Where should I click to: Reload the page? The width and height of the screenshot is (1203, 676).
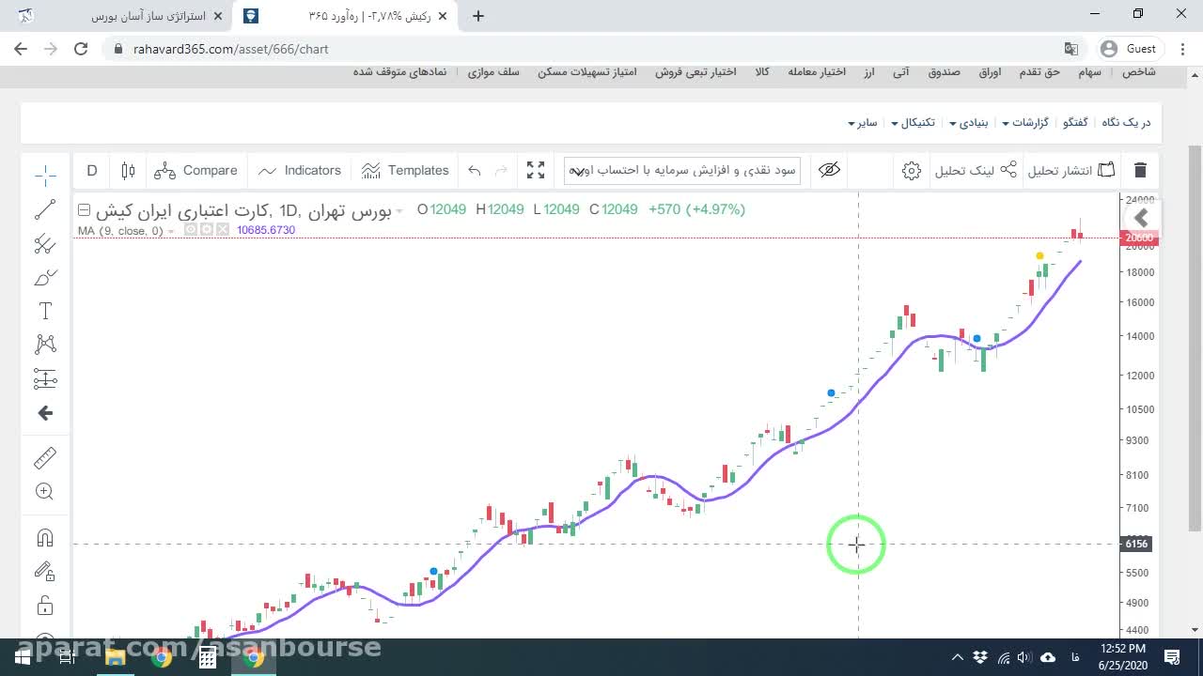pyautogui.click(x=81, y=49)
